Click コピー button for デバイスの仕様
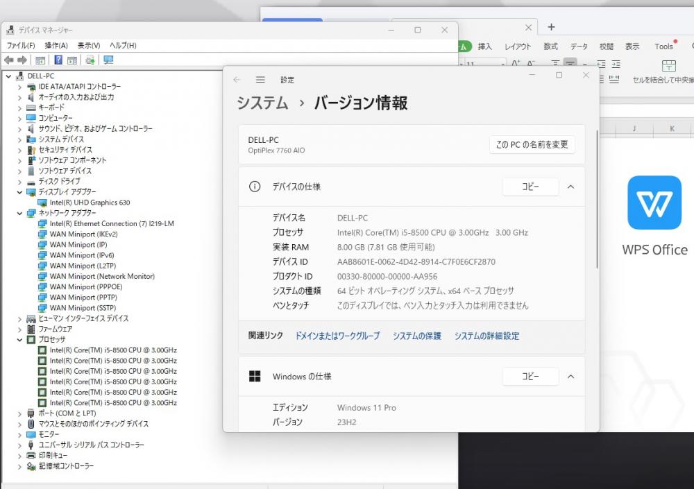 530,187
